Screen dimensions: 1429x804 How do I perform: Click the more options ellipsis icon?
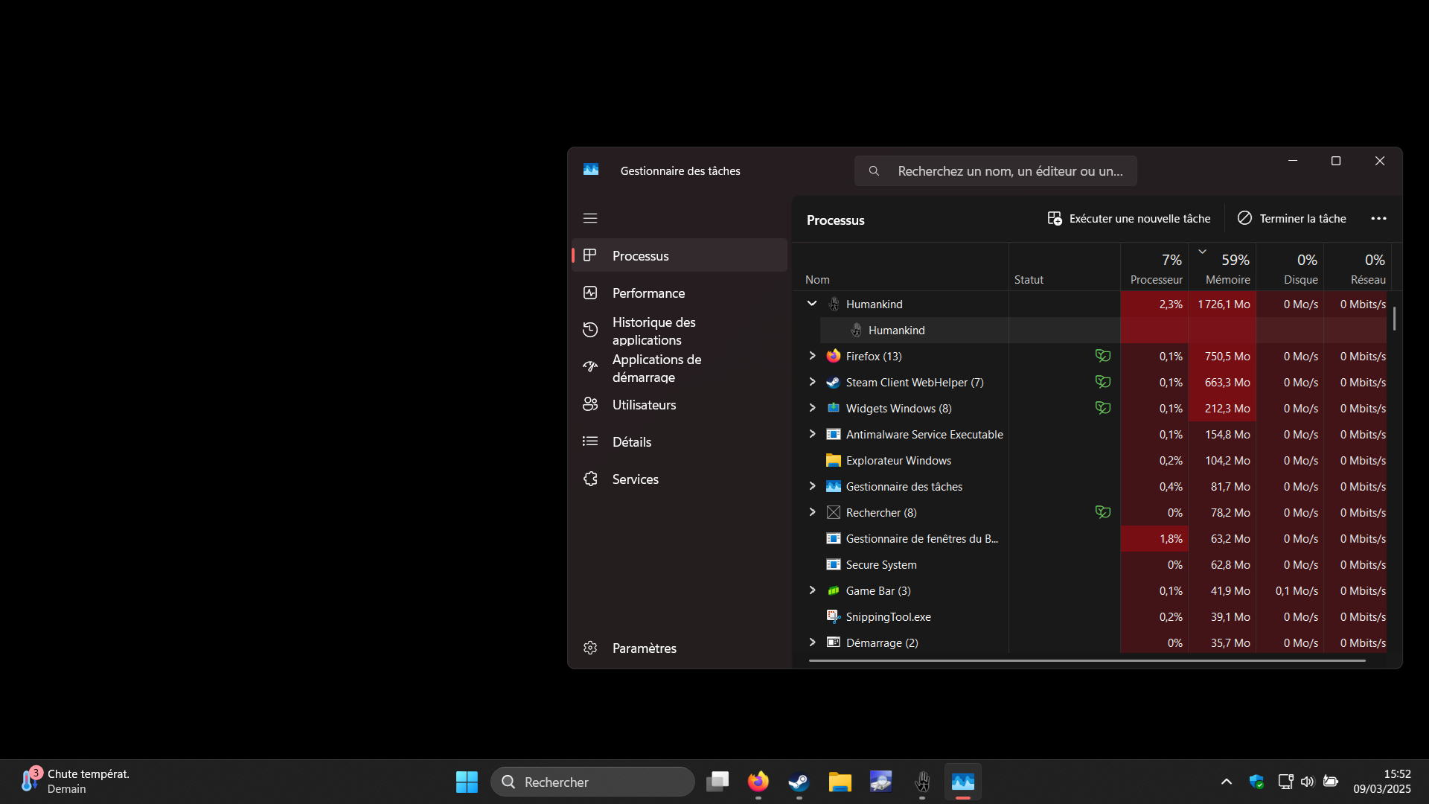tap(1378, 219)
